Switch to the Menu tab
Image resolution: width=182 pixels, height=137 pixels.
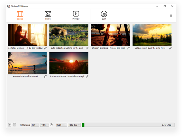48,16
